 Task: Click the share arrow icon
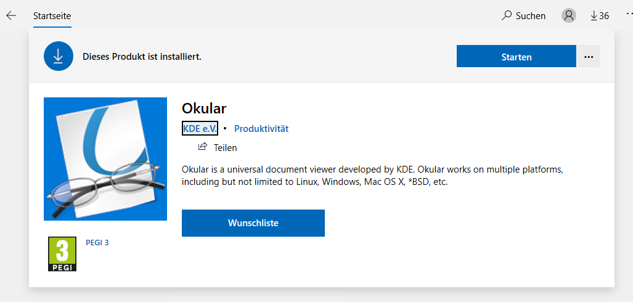tap(202, 147)
